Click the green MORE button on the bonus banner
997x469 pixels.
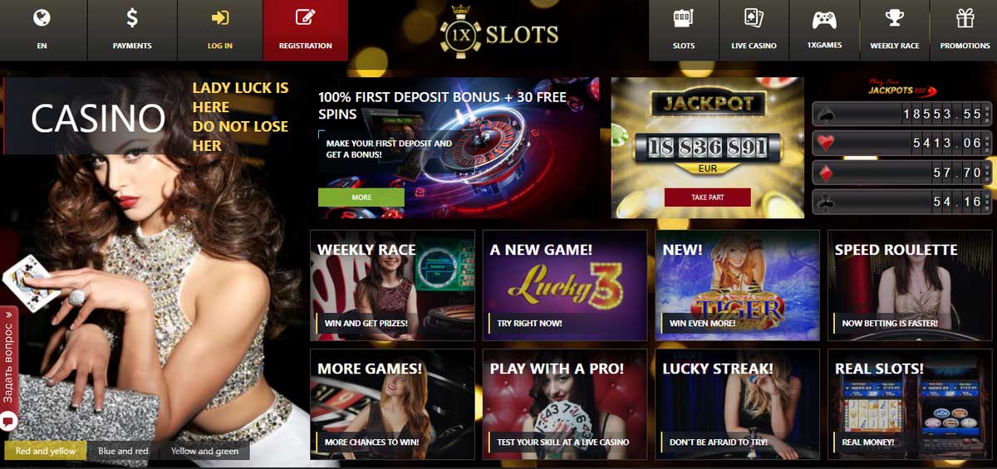coord(361,198)
